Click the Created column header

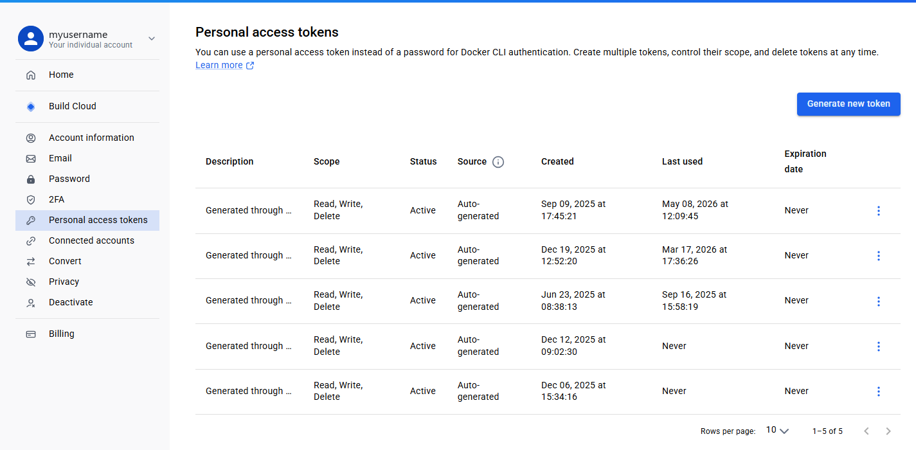[x=557, y=162]
